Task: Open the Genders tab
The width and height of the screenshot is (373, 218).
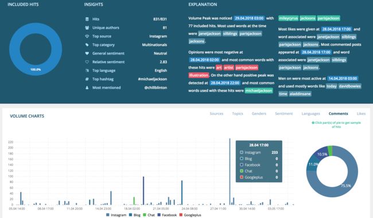Action: 259,114
